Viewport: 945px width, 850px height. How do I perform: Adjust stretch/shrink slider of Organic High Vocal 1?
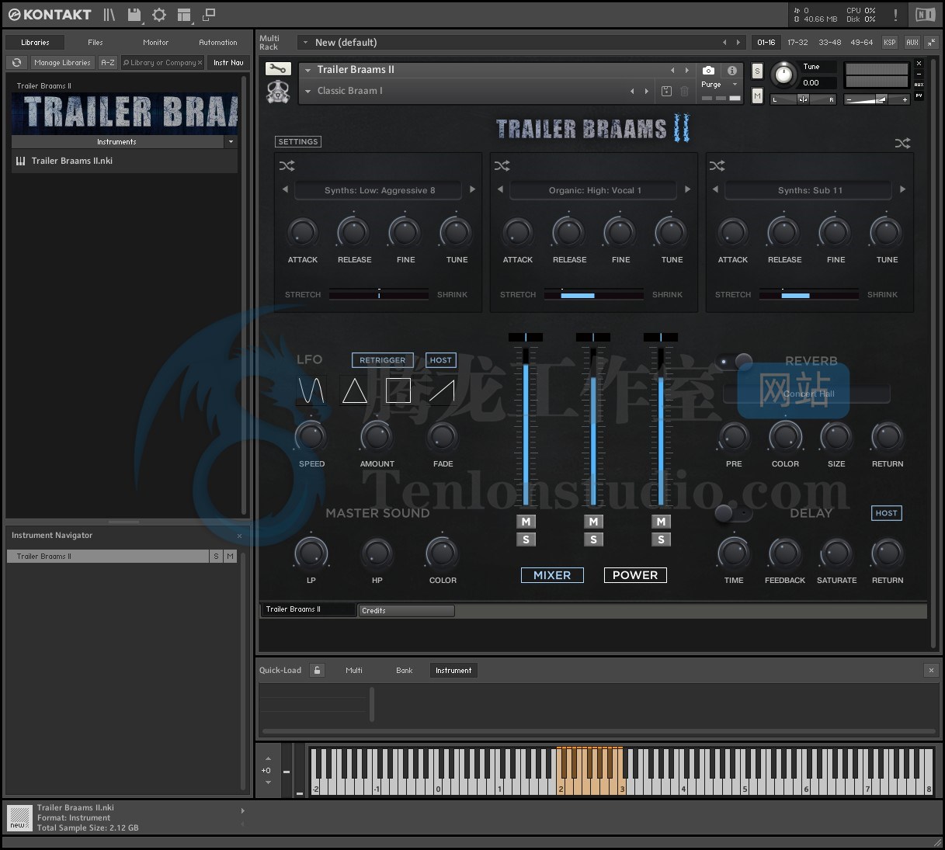[x=593, y=294]
